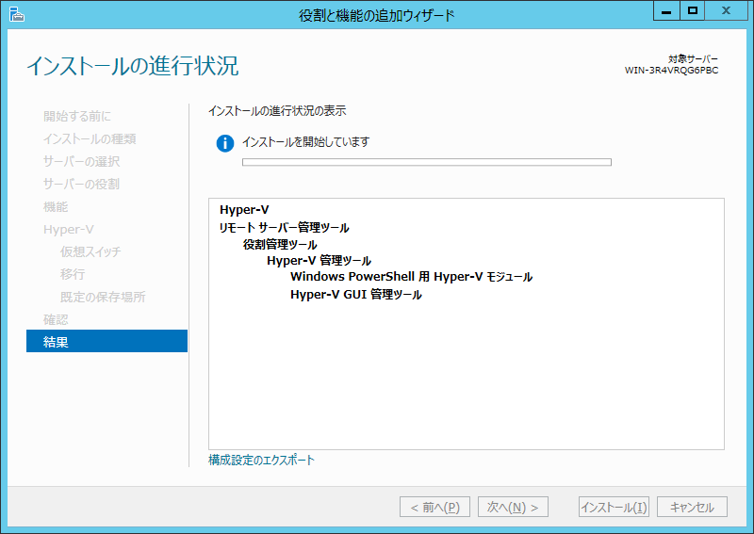The height and width of the screenshot is (534, 754).
Task: Click the blue information icon
Action: [x=225, y=143]
